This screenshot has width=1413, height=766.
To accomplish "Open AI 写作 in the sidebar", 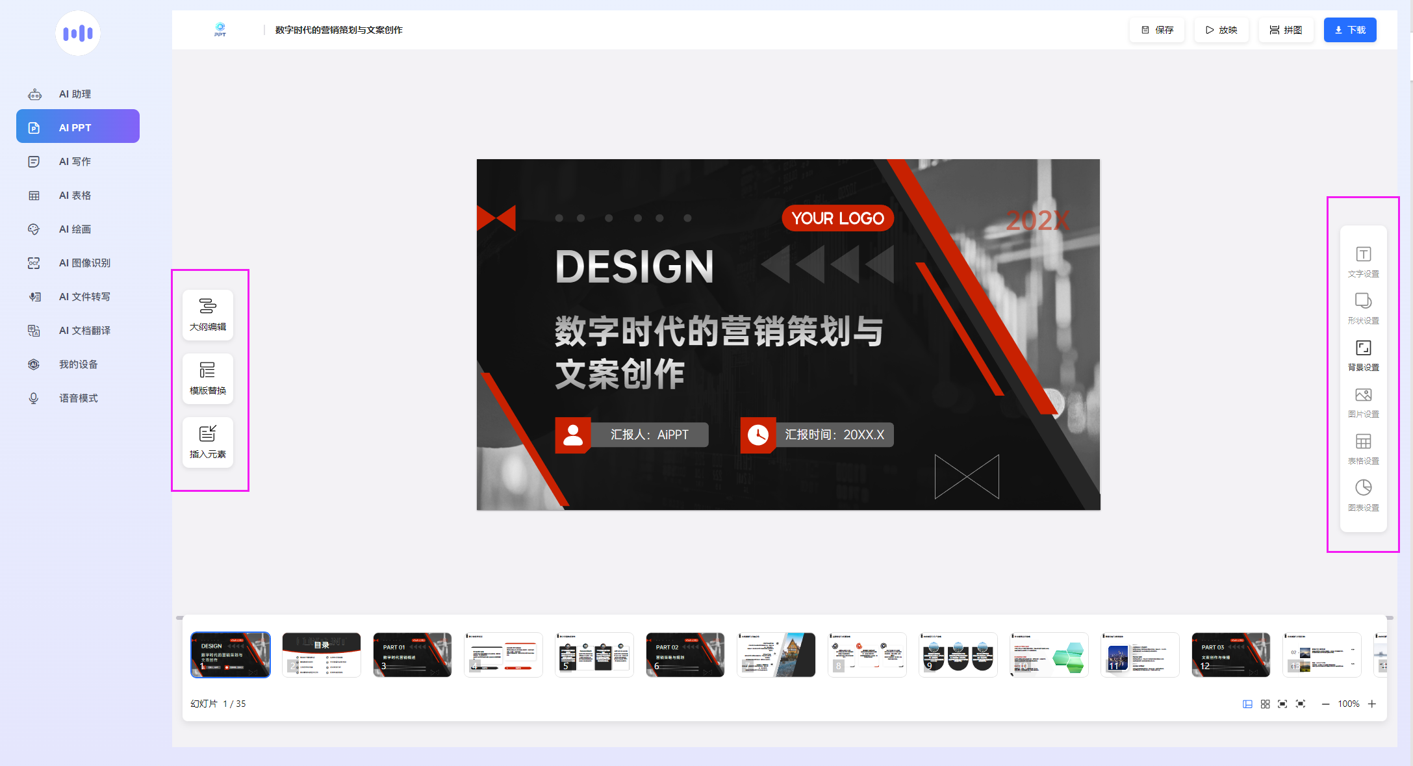I will pyautogui.click(x=75, y=161).
